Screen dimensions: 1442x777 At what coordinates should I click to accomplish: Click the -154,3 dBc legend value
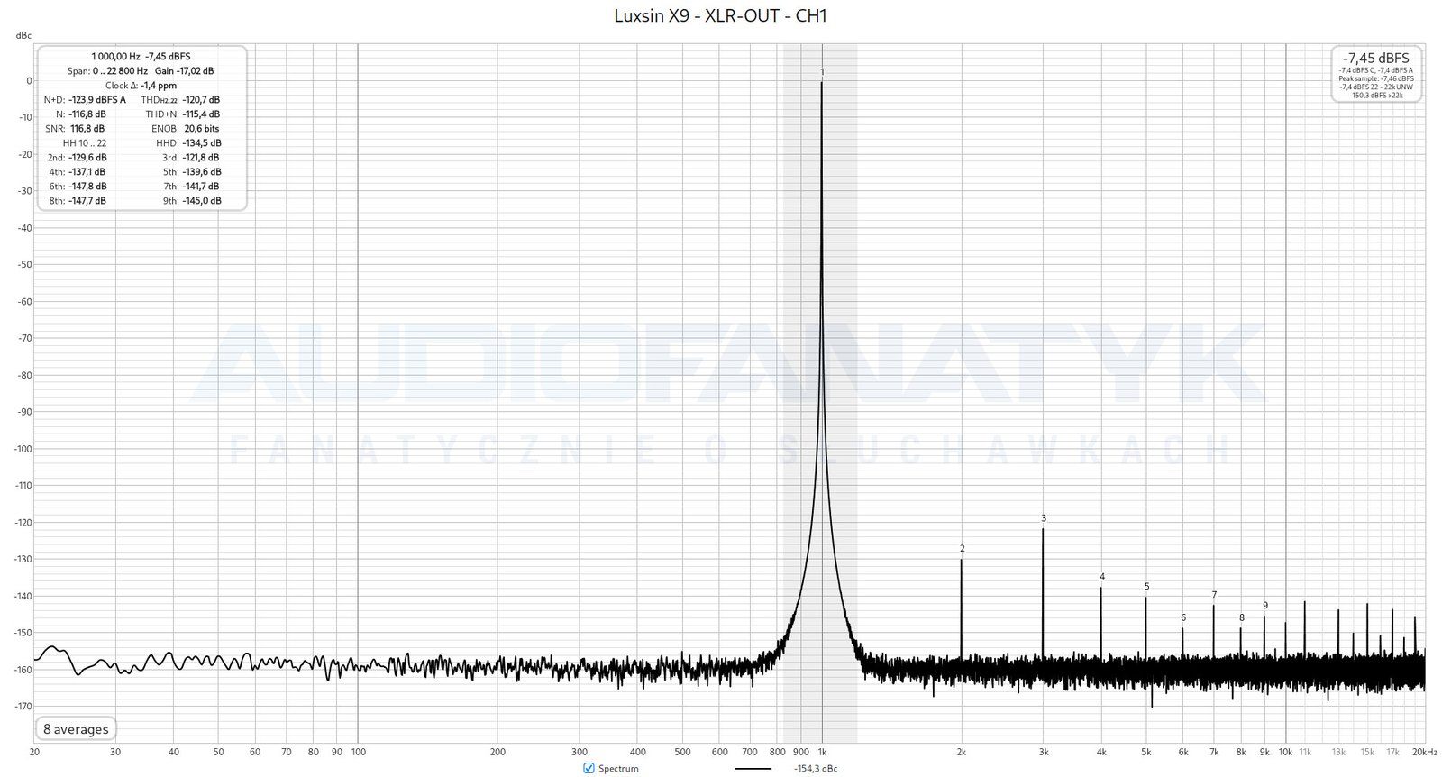pos(815,769)
